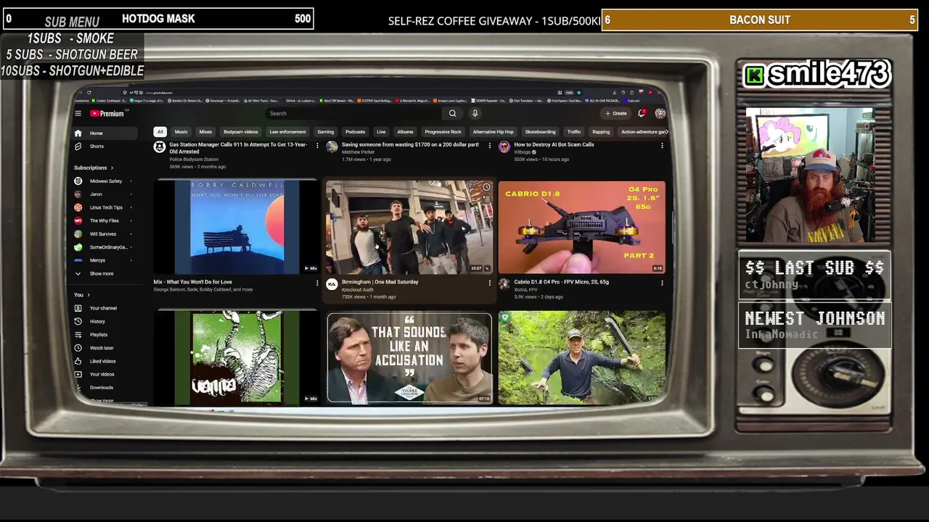The height and width of the screenshot is (522, 929).
Task: Open the Police Bodycam Station channel avatar
Action: click(159, 147)
